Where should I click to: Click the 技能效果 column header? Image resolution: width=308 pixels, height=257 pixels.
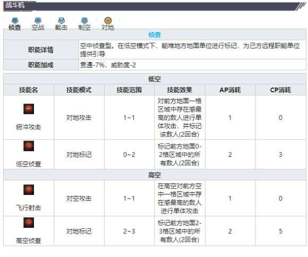[x=179, y=90]
